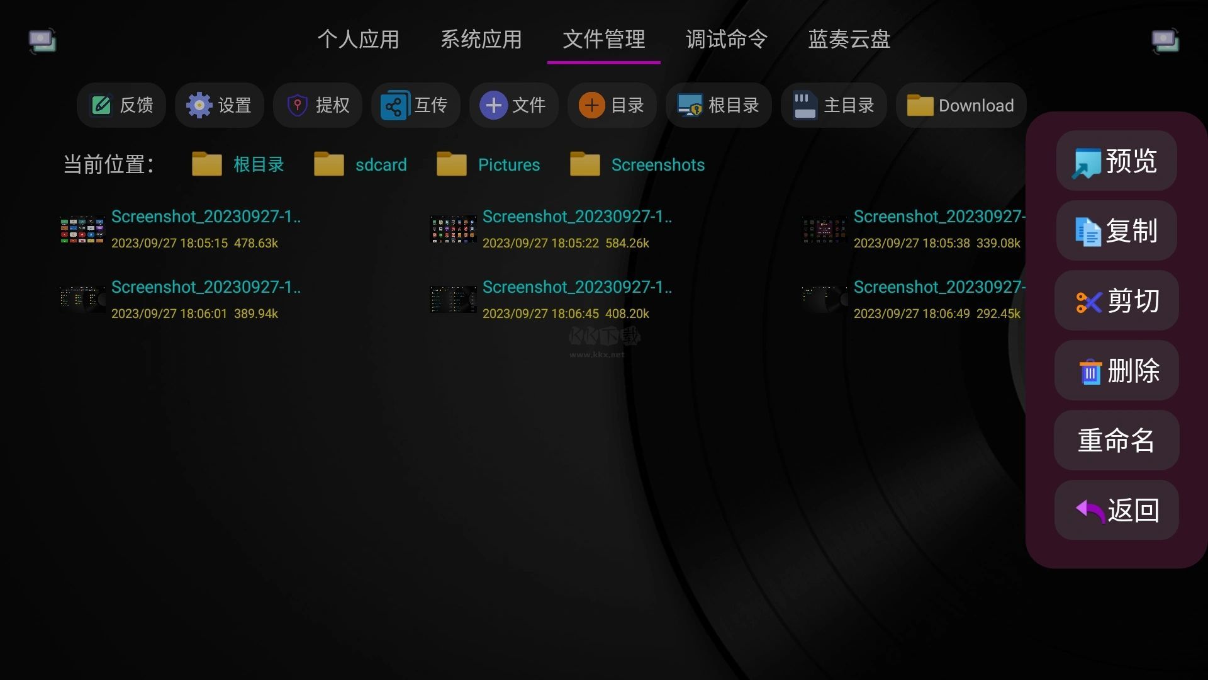Select 调试命令 tab

pos(727,38)
